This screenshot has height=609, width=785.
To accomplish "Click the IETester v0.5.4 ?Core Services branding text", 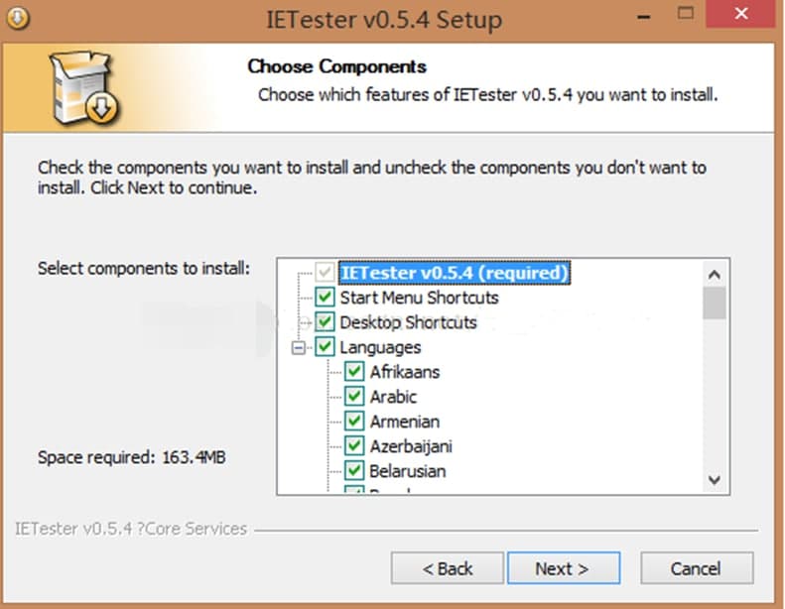I will point(131,529).
